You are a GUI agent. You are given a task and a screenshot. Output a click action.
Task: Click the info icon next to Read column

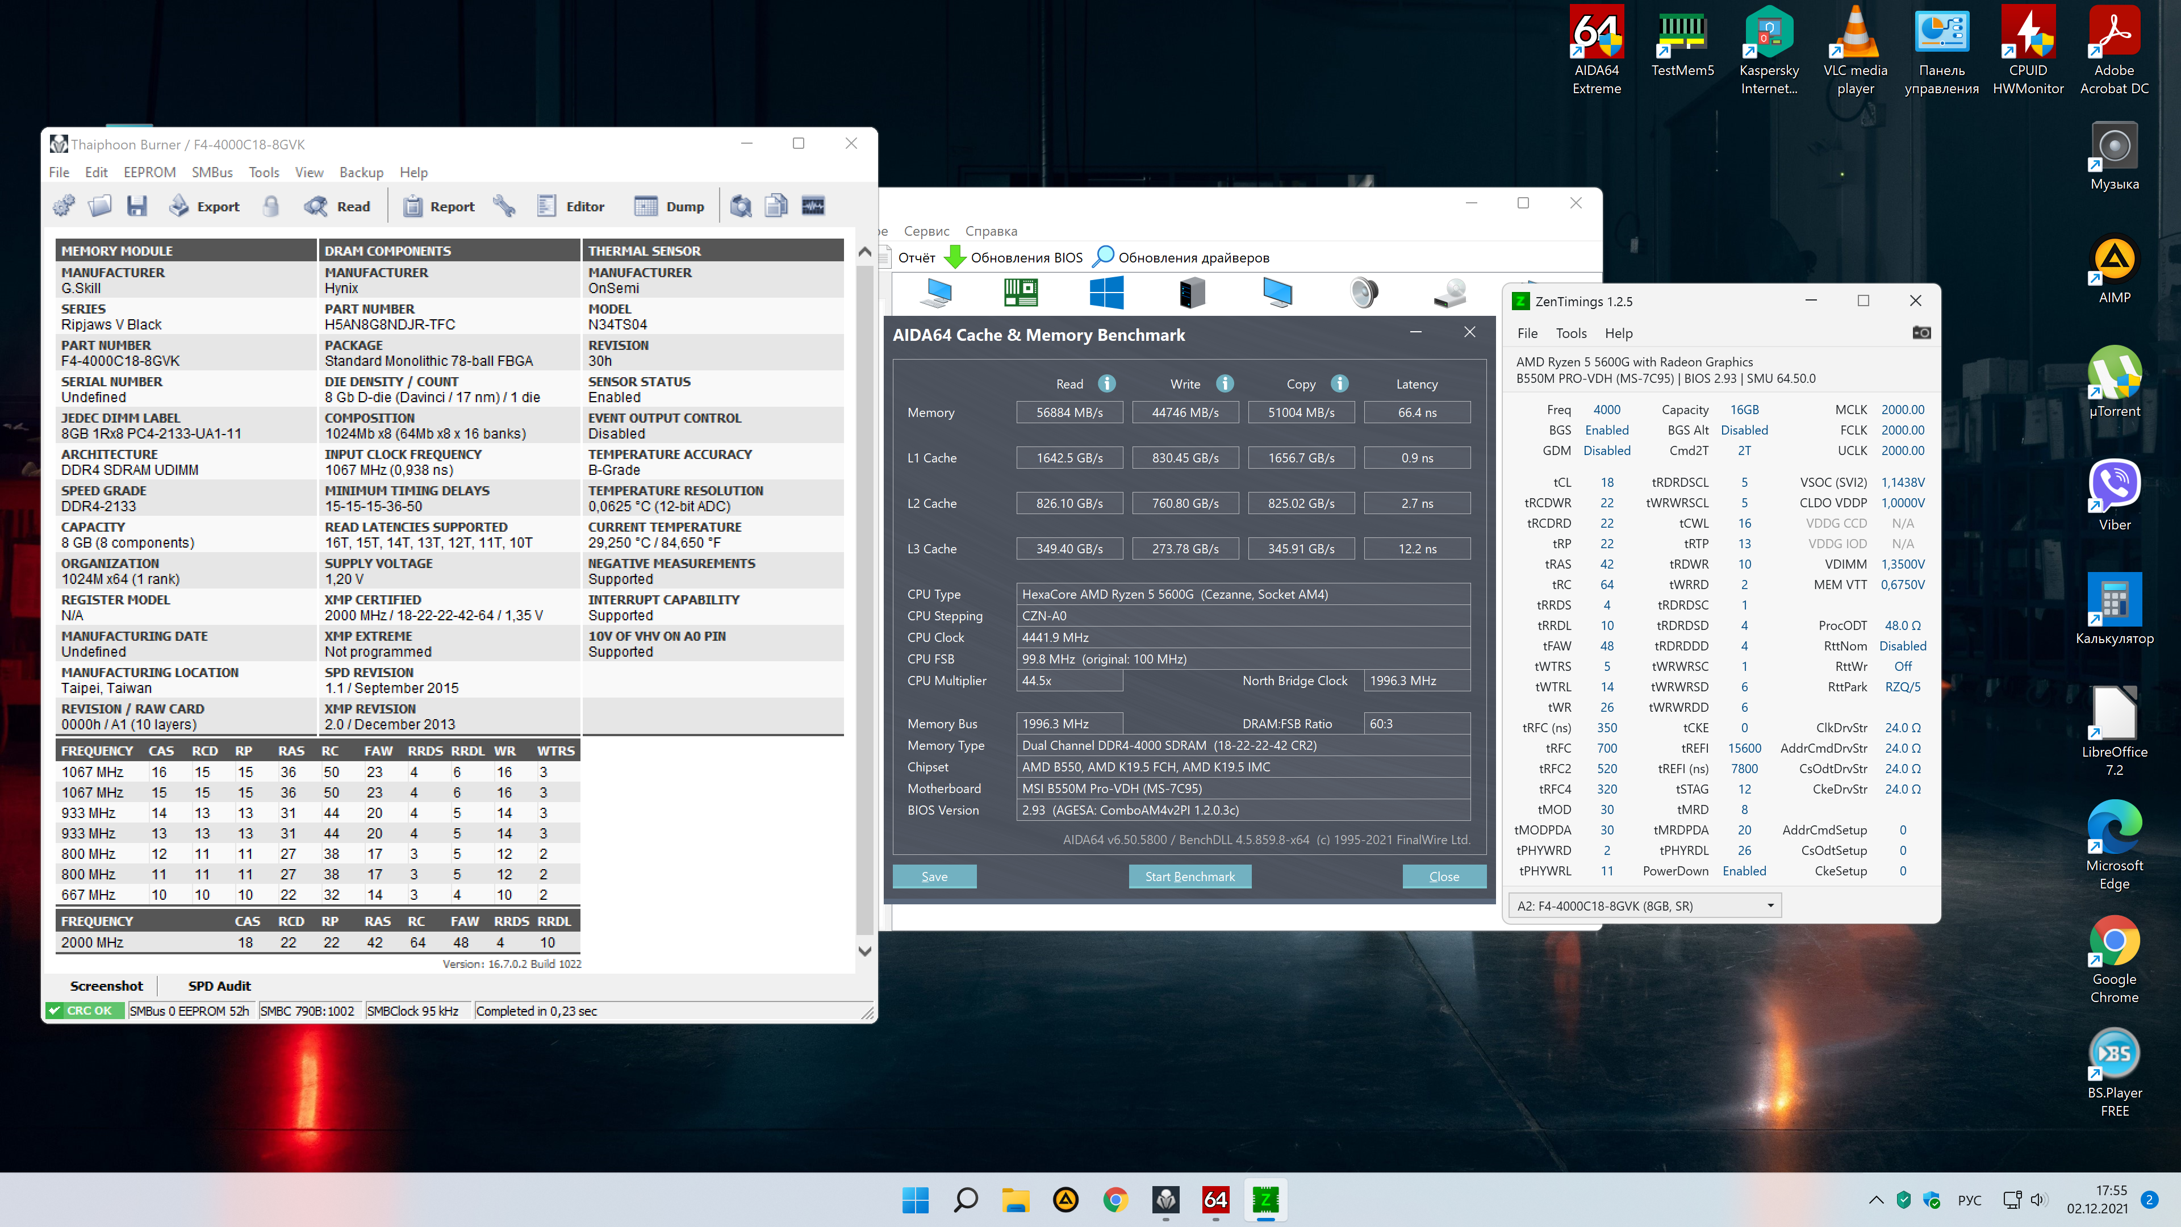(1106, 383)
